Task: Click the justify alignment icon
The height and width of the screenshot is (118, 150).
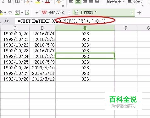Action: pyautogui.click(x=91, y=1)
